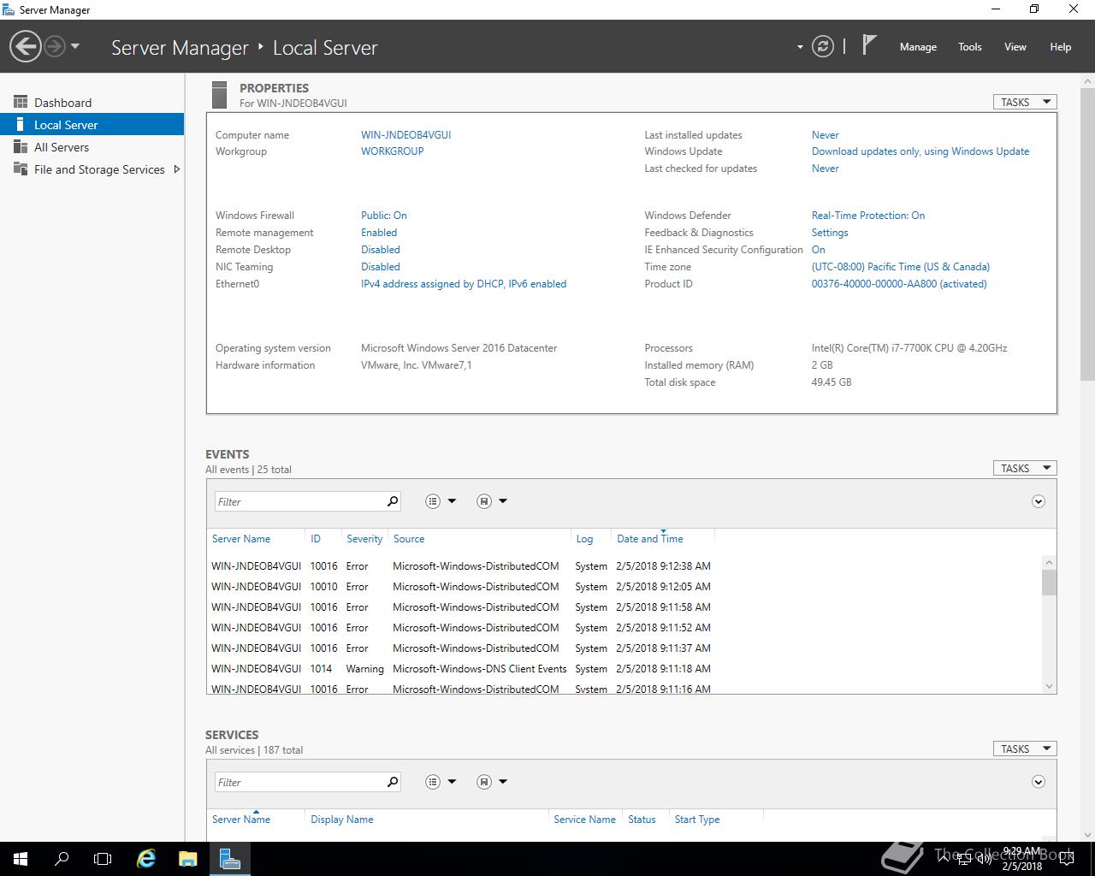Click IE Enhanced Security Configuration 'On' link

click(x=819, y=250)
